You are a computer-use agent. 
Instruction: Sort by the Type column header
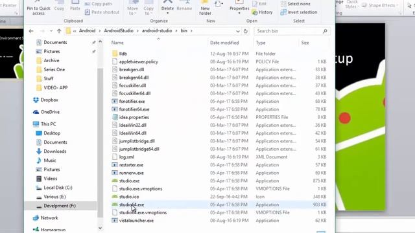[x=261, y=43]
